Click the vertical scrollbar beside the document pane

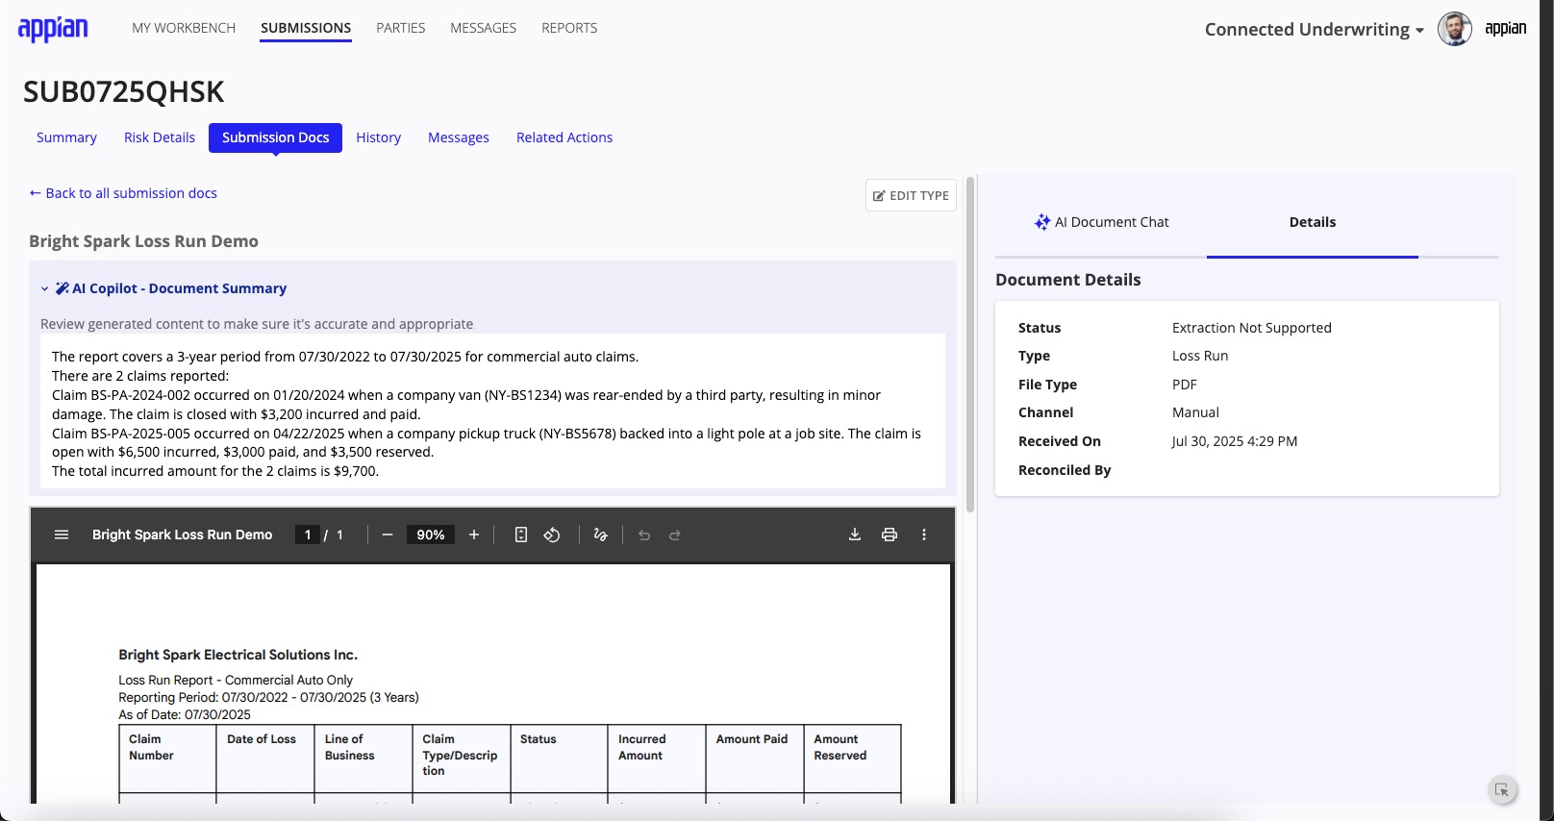(x=970, y=344)
